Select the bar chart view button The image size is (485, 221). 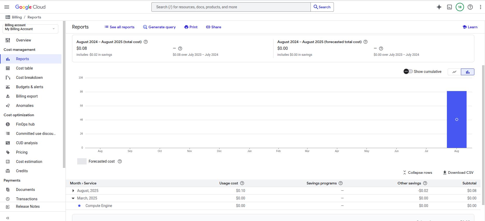click(468, 72)
